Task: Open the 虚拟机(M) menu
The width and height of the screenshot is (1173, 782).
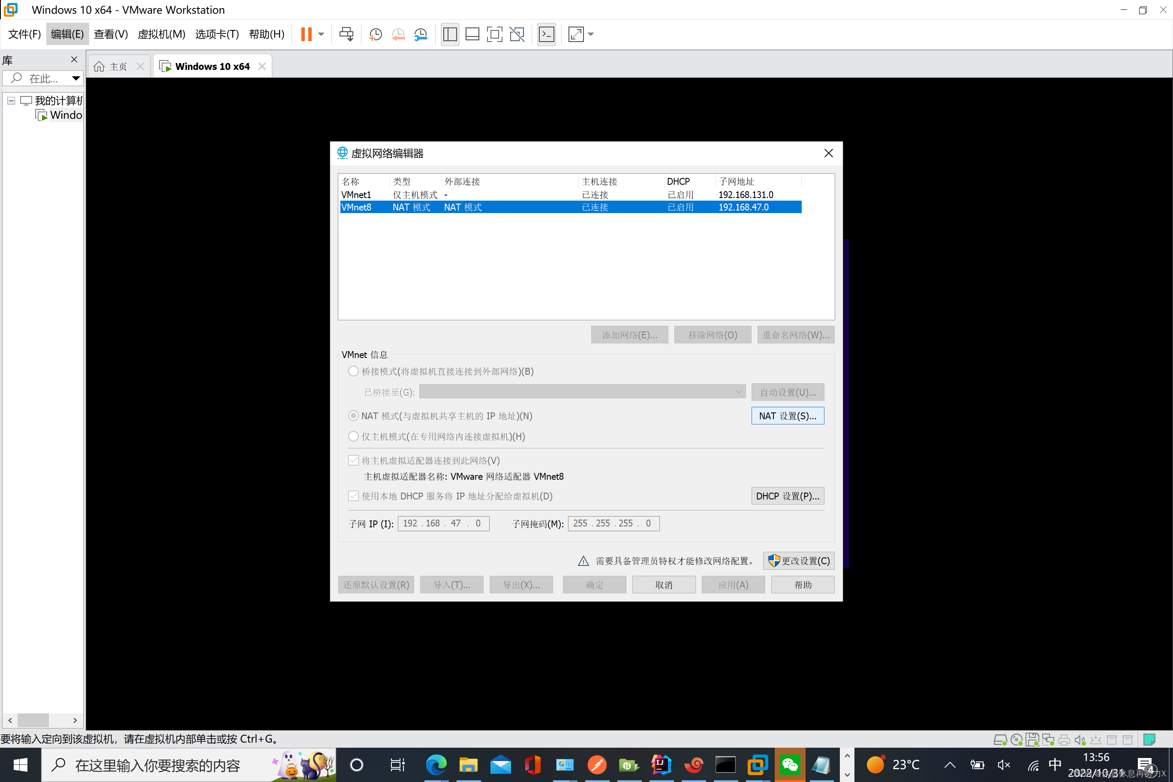Action: coord(162,34)
